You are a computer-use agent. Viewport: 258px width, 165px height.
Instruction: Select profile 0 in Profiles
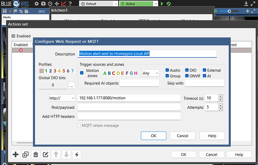tap(42, 71)
